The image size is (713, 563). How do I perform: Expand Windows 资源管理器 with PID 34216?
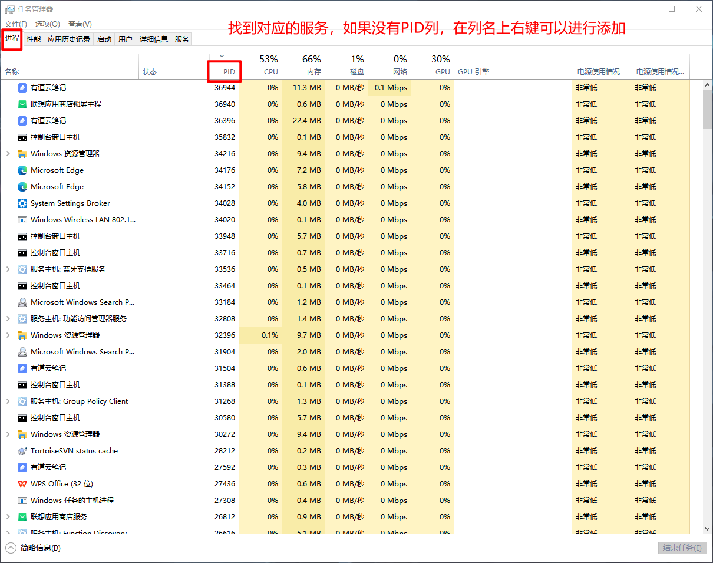tap(8, 153)
